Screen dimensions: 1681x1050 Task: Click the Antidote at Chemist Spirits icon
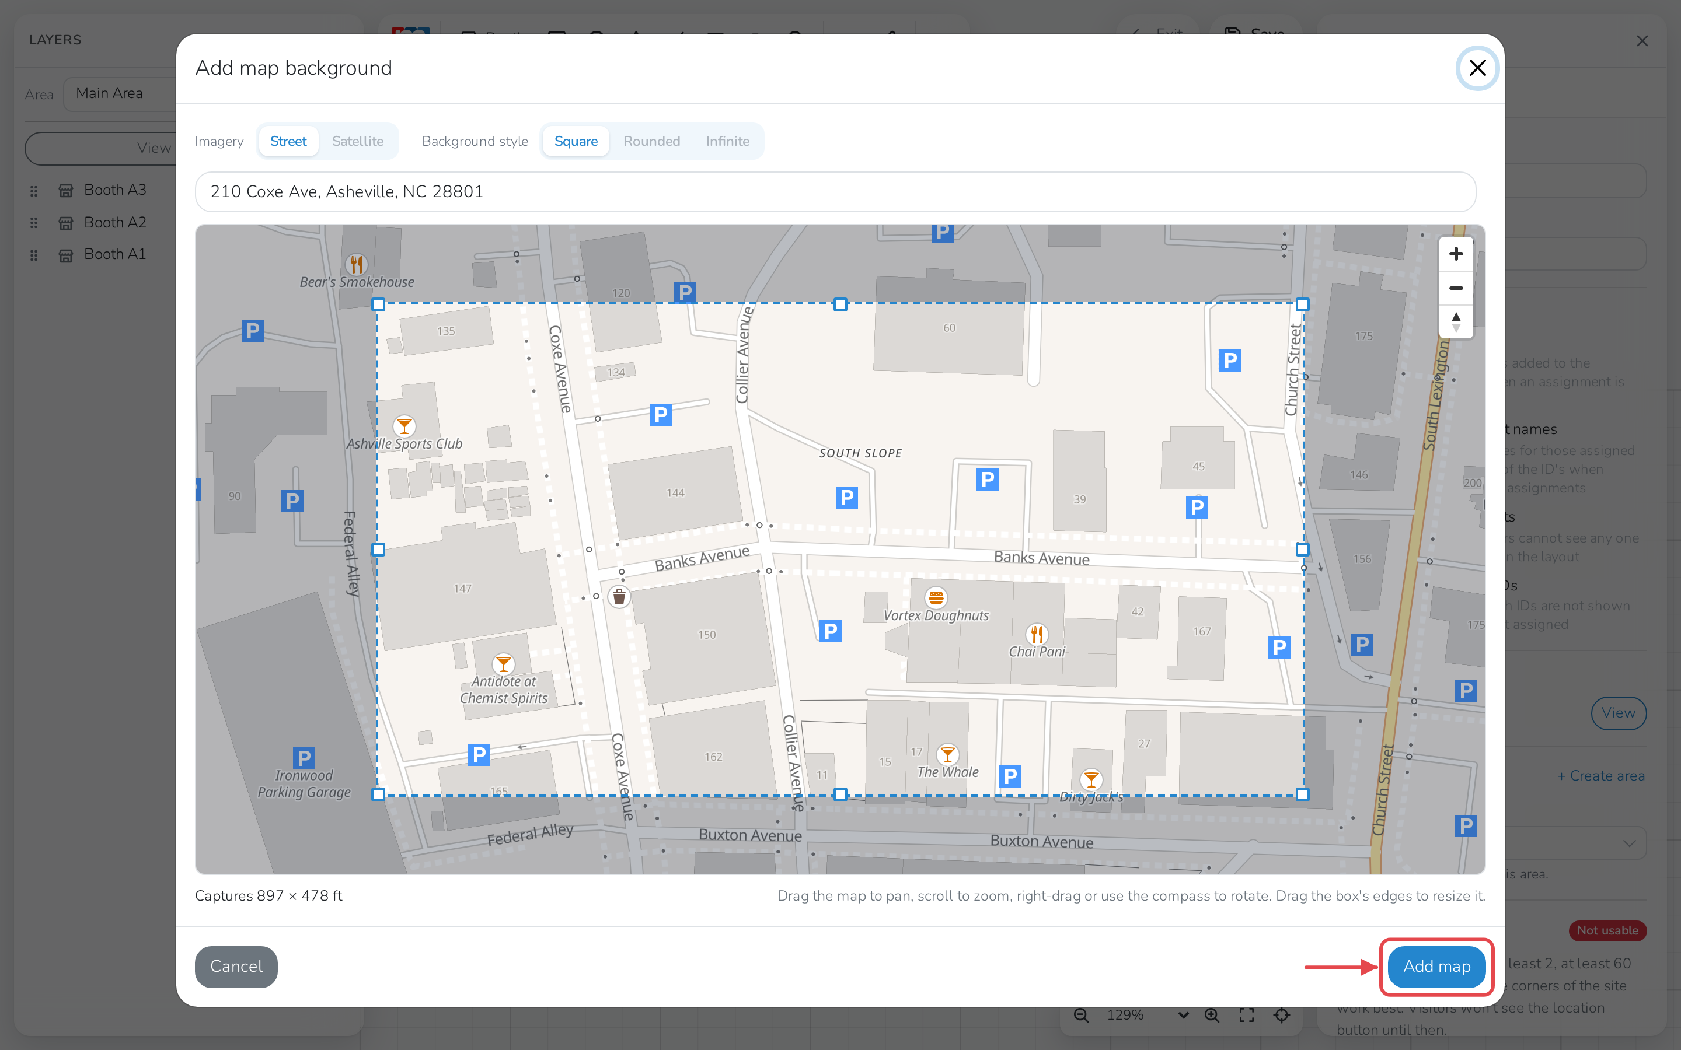point(503,663)
